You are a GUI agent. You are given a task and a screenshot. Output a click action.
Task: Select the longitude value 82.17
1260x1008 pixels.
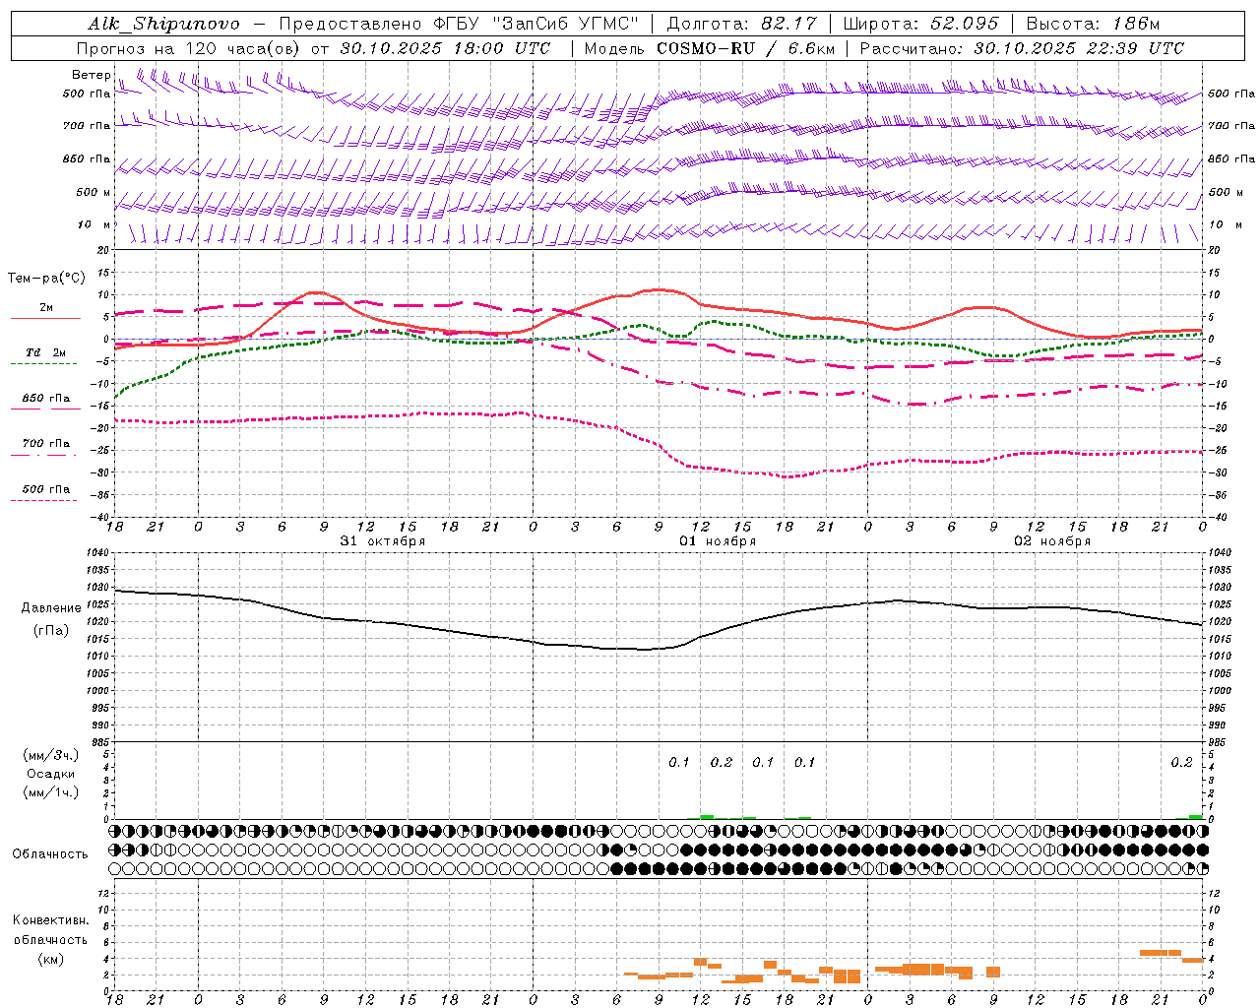789,24
